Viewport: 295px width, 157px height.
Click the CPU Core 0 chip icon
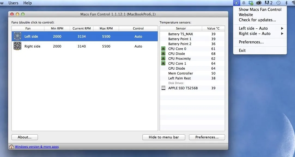point(163,49)
